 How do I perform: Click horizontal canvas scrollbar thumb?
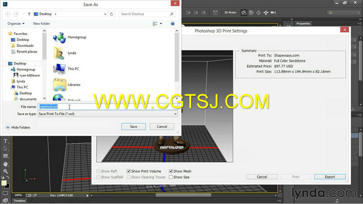183,195
